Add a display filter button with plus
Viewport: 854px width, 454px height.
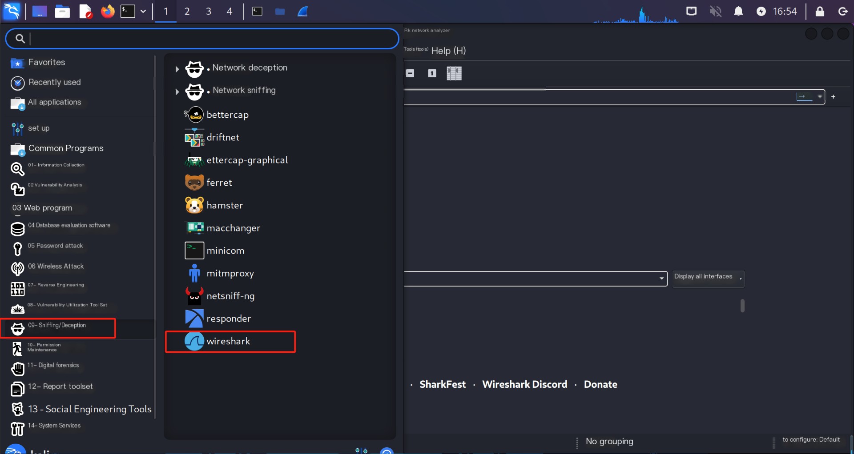(833, 96)
